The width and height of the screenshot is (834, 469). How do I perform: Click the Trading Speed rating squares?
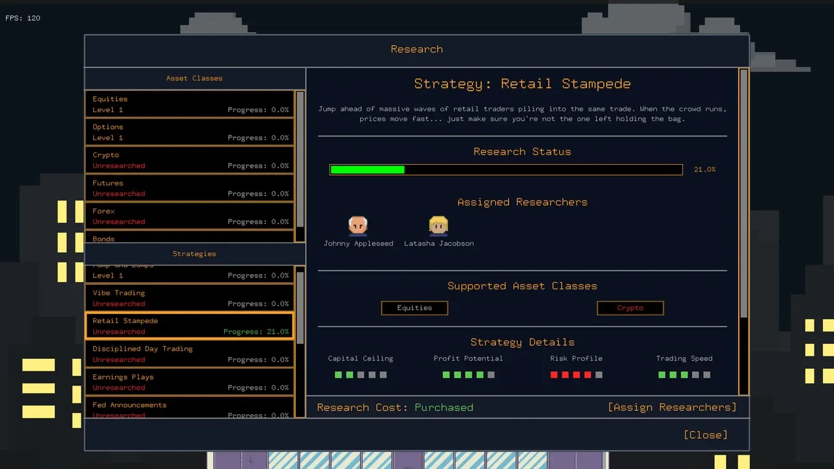click(x=684, y=375)
